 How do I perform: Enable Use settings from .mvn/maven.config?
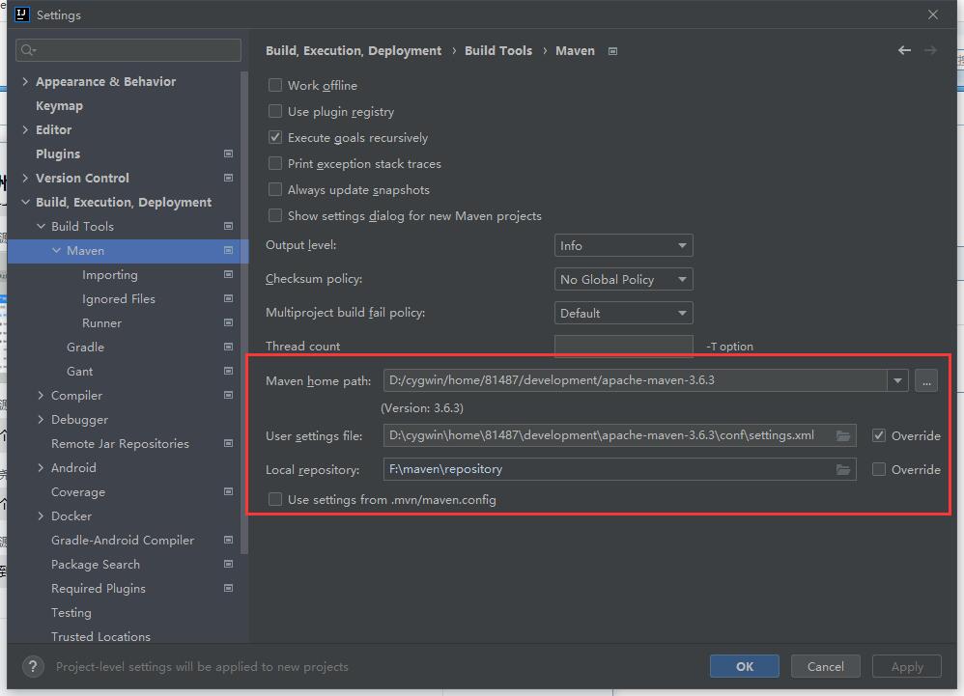(x=275, y=499)
